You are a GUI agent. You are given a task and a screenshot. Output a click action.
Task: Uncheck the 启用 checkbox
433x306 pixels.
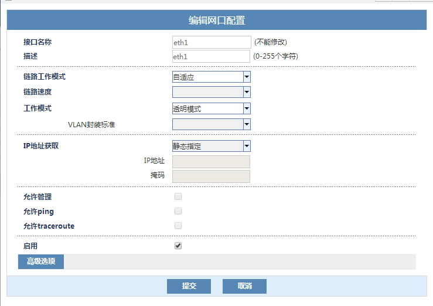tap(178, 246)
